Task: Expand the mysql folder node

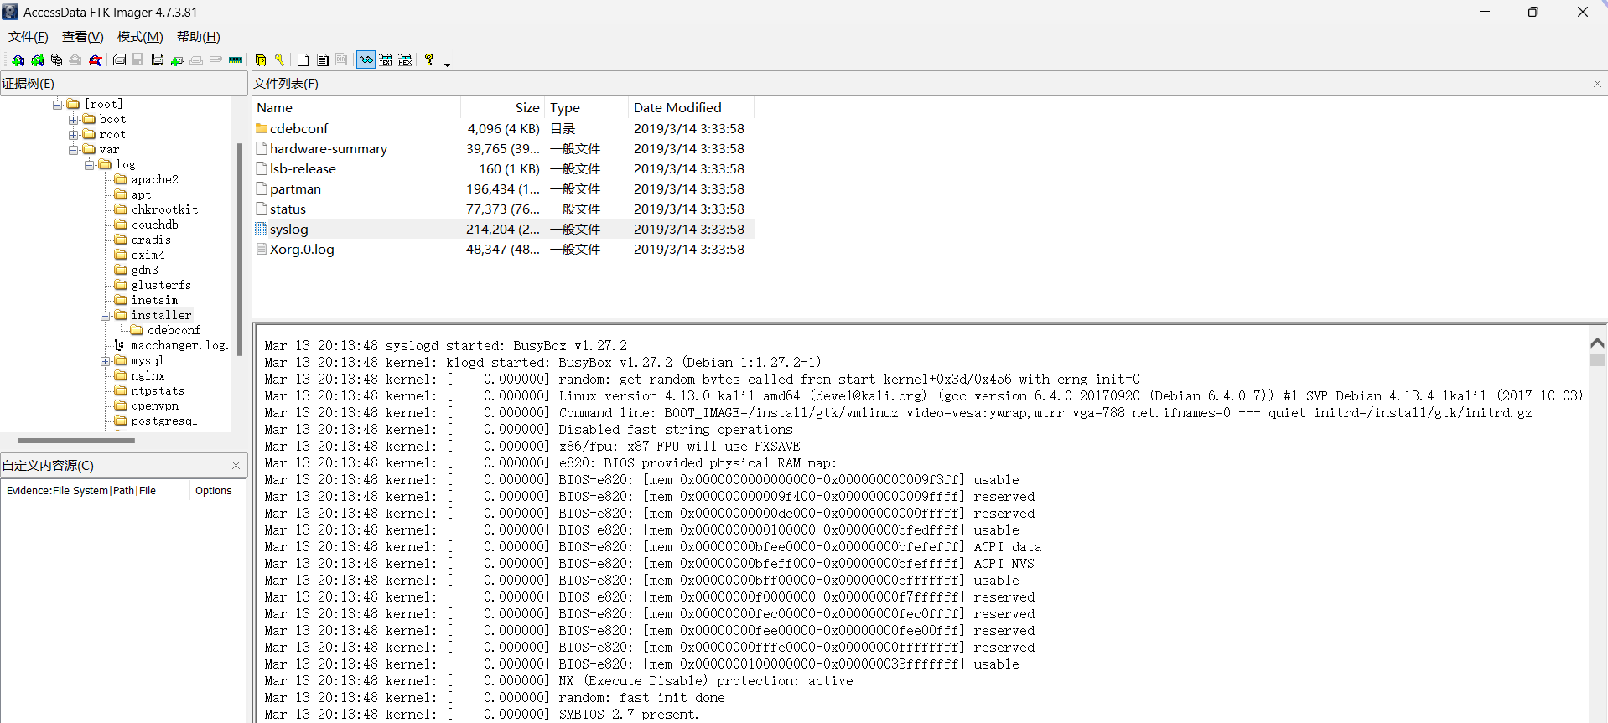Action: point(106,360)
